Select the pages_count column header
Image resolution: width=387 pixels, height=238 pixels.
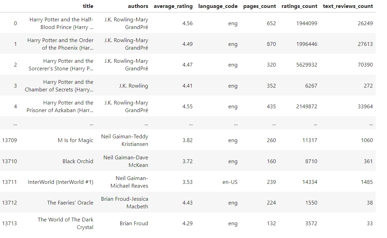(x=259, y=6)
